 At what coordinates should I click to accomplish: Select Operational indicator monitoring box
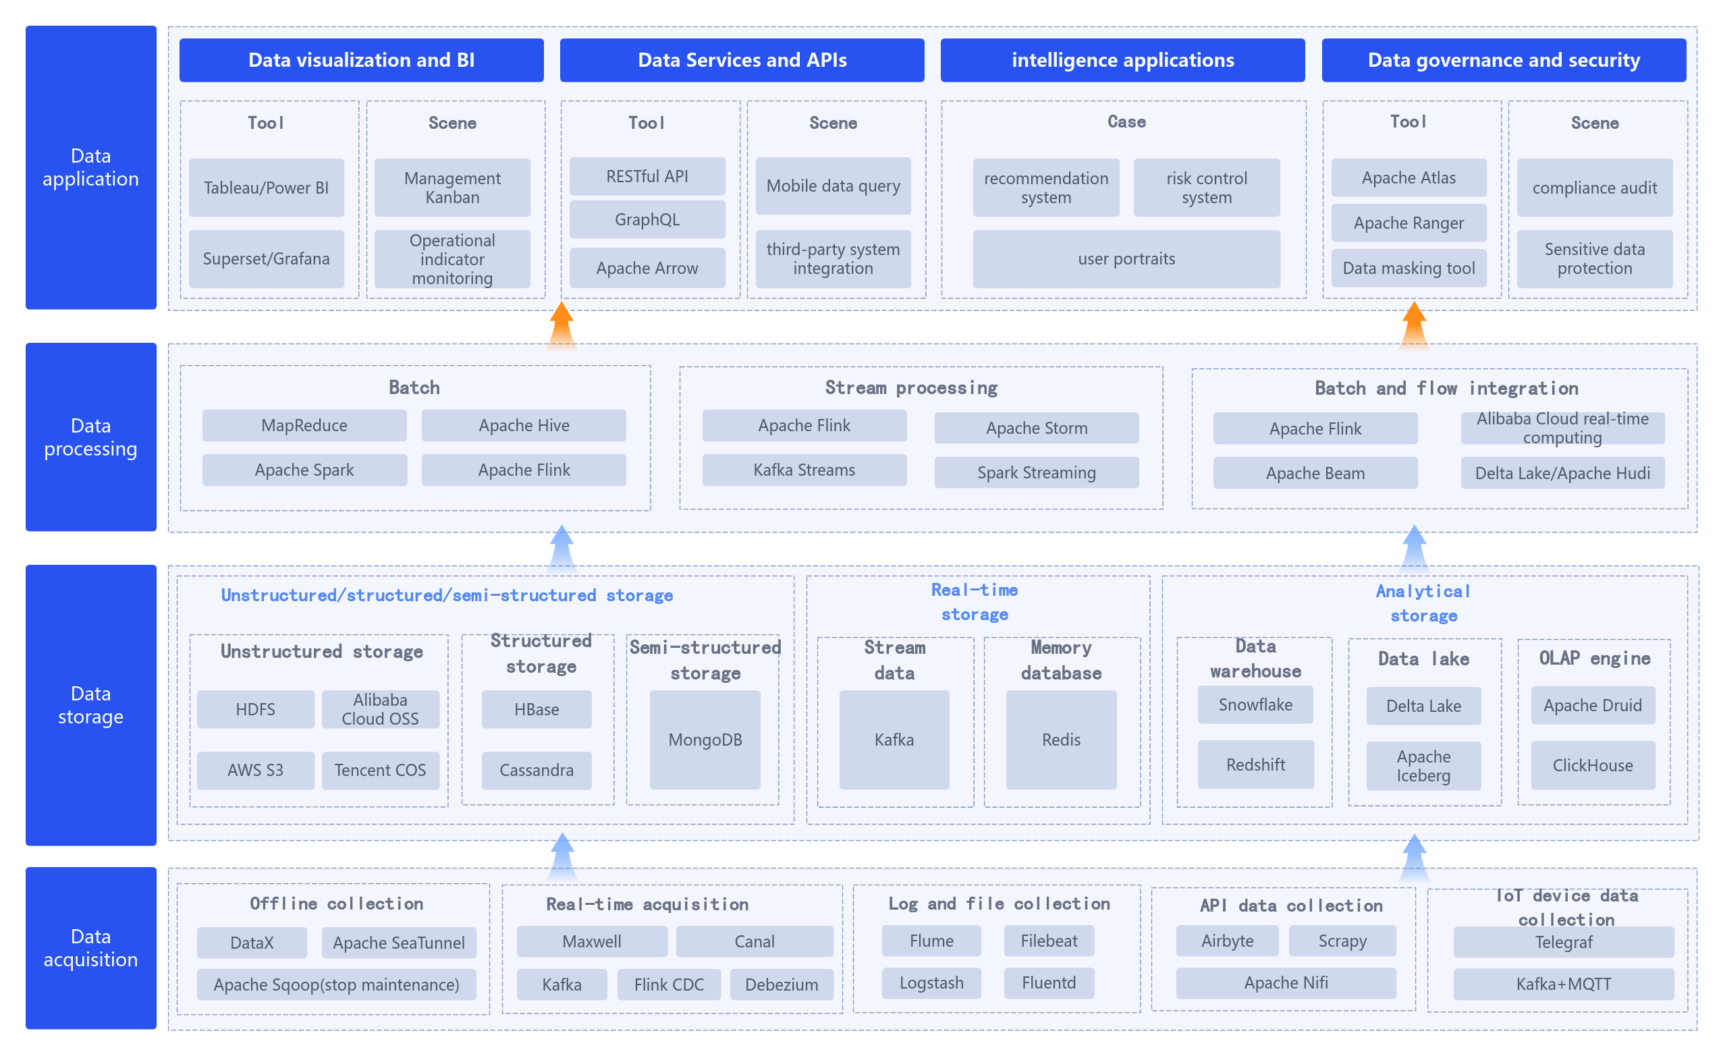[452, 258]
